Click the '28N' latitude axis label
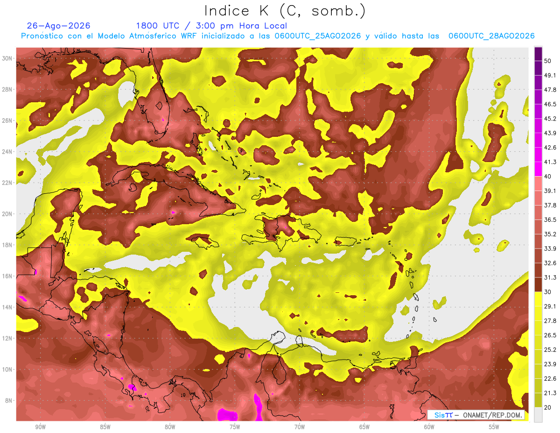560x433 pixels. tap(7, 89)
